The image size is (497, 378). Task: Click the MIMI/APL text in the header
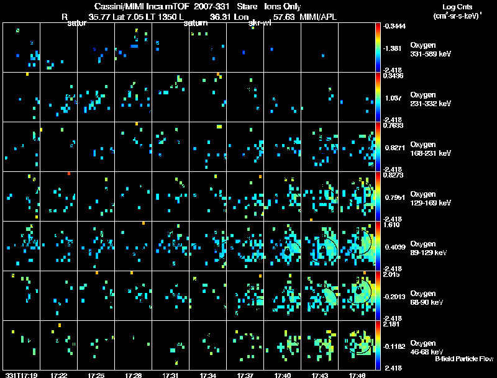pos(318,17)
